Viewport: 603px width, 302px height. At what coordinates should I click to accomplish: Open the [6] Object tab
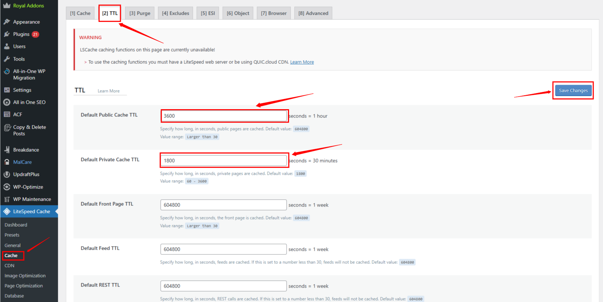[238, 13]
